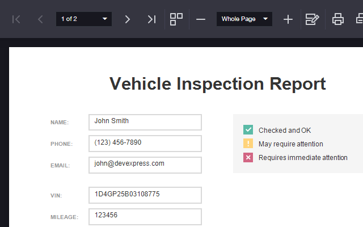Jump to the last page
The image size is (363, 227).
(151, 19)
